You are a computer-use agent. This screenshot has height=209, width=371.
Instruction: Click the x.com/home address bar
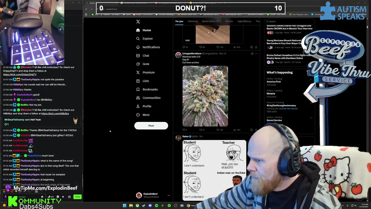pyautogui.click(x=112, y=9)
